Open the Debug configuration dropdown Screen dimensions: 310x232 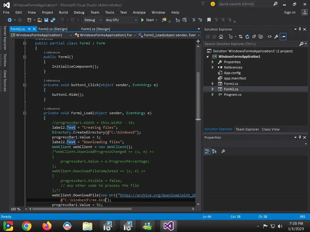(x=93, y=20)
